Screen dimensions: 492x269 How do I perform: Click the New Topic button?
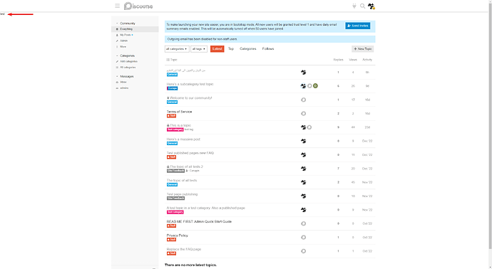point(363,49)
